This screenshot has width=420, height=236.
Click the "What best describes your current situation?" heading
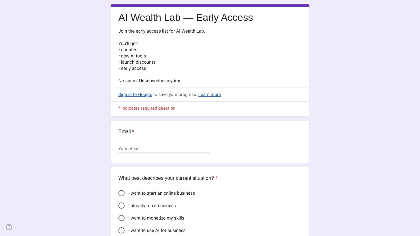click(167, 178)
